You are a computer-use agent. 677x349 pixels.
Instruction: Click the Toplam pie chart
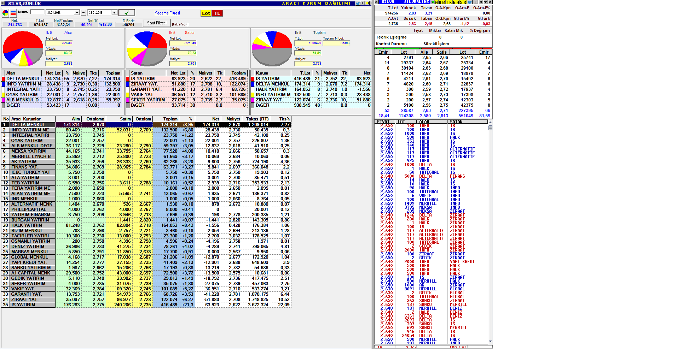272,49
